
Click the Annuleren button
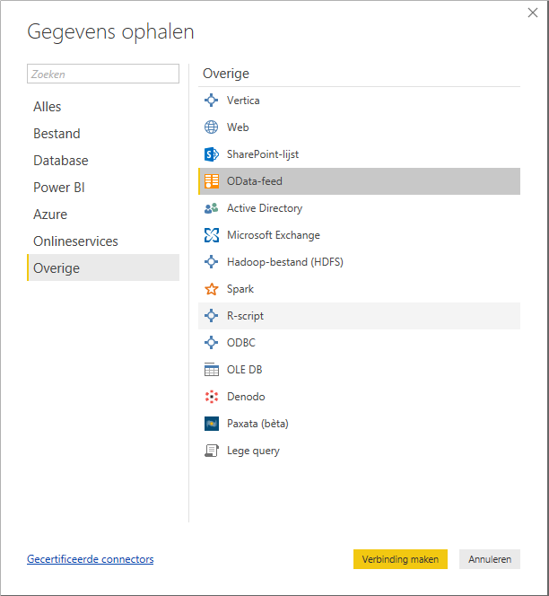click(x=490, y=559)
